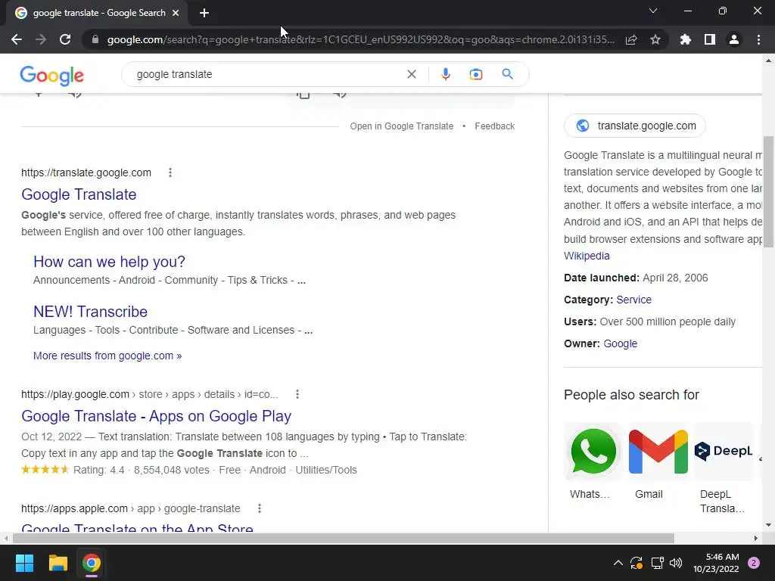Visit the translate.google.com chip button

(x=635, y=126)
